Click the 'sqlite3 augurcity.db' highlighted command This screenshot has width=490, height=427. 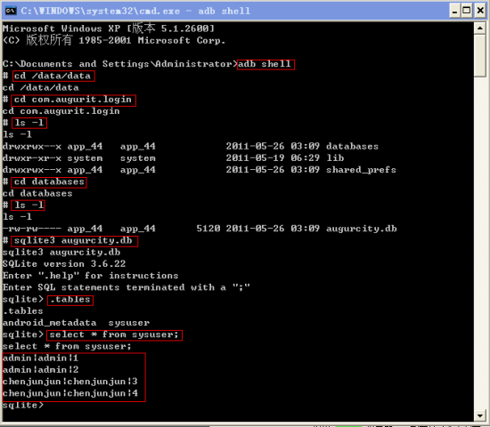coord(74,241)
